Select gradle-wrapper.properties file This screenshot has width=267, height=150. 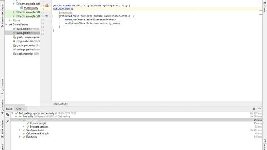point(28,37)
